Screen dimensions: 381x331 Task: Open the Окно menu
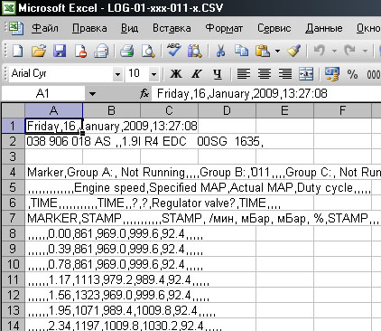coord(368,28)
